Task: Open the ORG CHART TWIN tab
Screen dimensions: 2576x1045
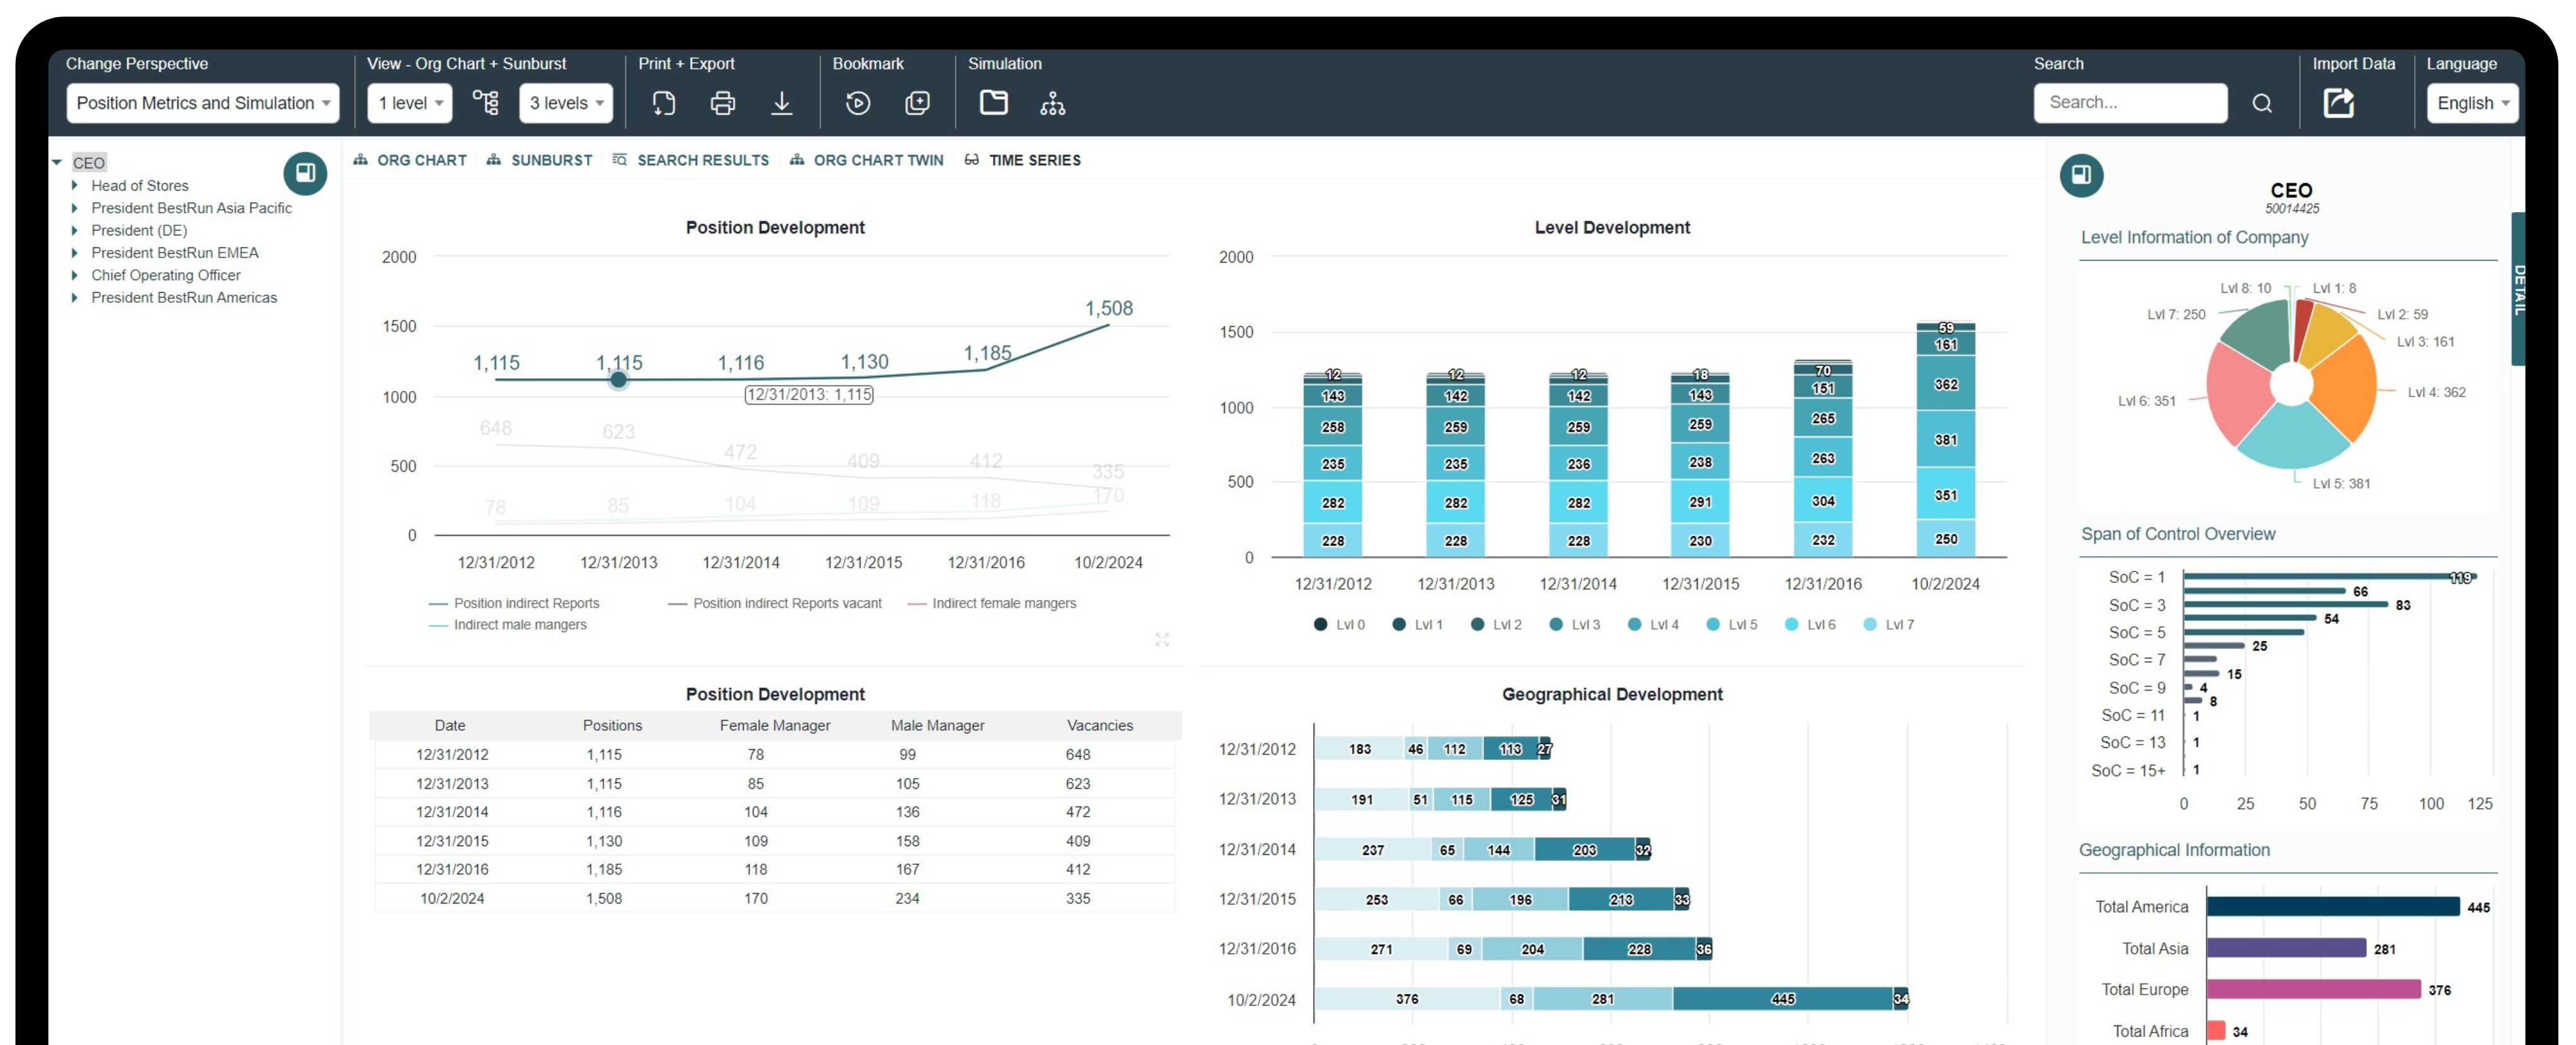Action: point(866,160)
